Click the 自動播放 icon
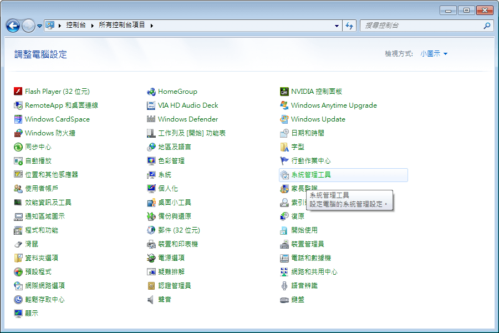Viewport: 499px width, 333px height. tap(18, 161)
